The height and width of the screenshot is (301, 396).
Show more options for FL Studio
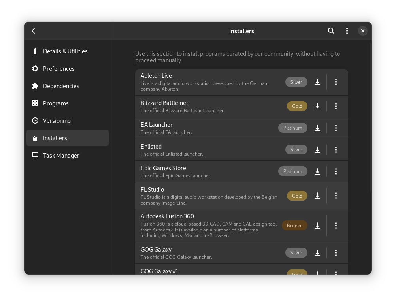click(336, 196)
